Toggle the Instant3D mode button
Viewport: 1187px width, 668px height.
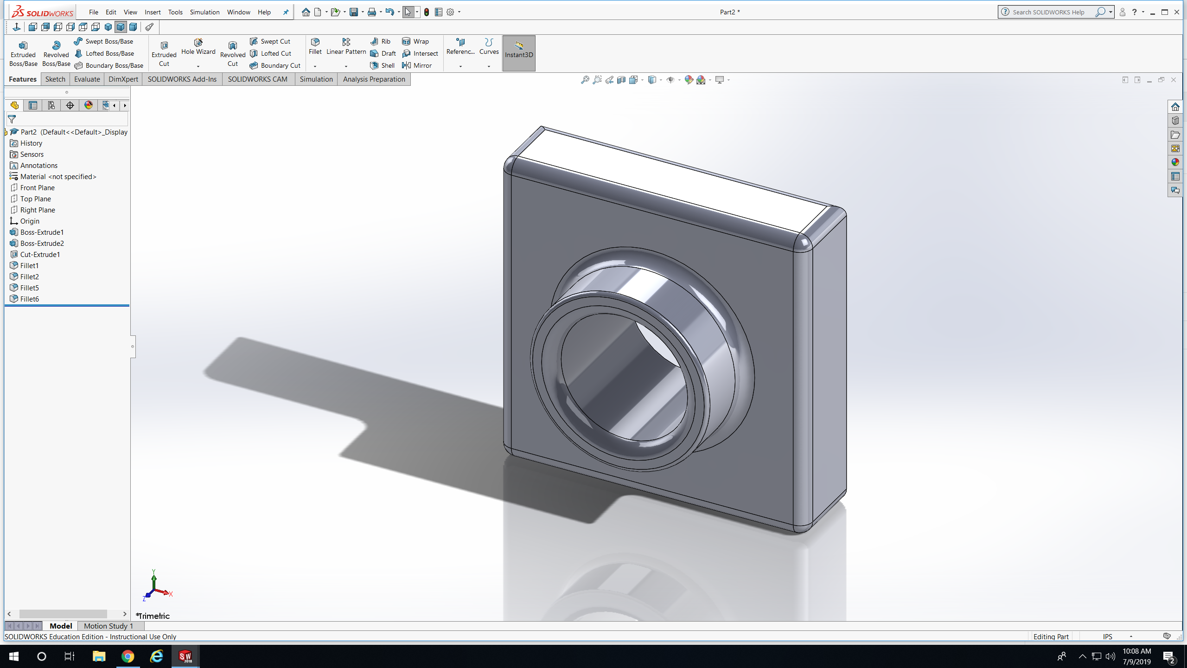click(x=518, y=53)
